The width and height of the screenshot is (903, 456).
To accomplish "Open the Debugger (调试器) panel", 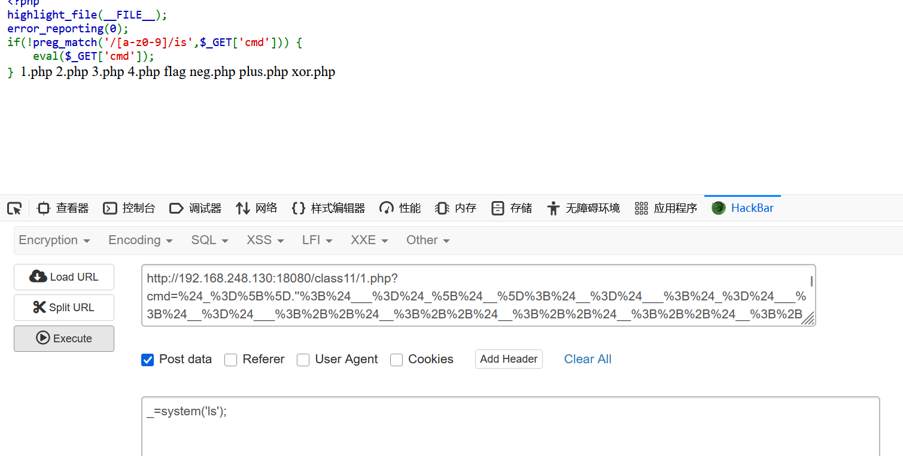I will click(x=196, y=208).
